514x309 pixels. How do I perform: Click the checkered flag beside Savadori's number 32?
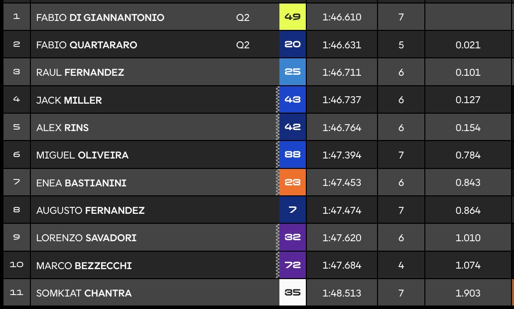278,238
